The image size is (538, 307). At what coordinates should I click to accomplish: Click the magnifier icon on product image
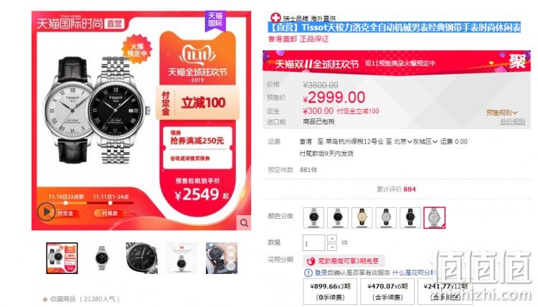(244, 223)
